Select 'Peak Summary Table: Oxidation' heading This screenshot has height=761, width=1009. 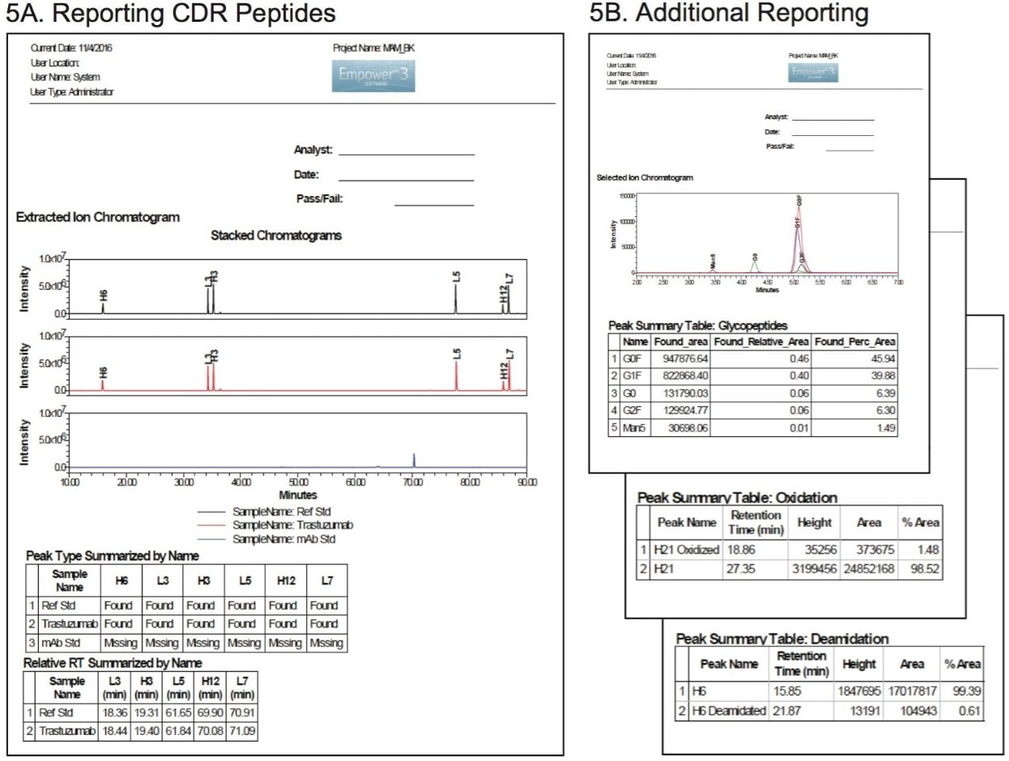(738, 498)
